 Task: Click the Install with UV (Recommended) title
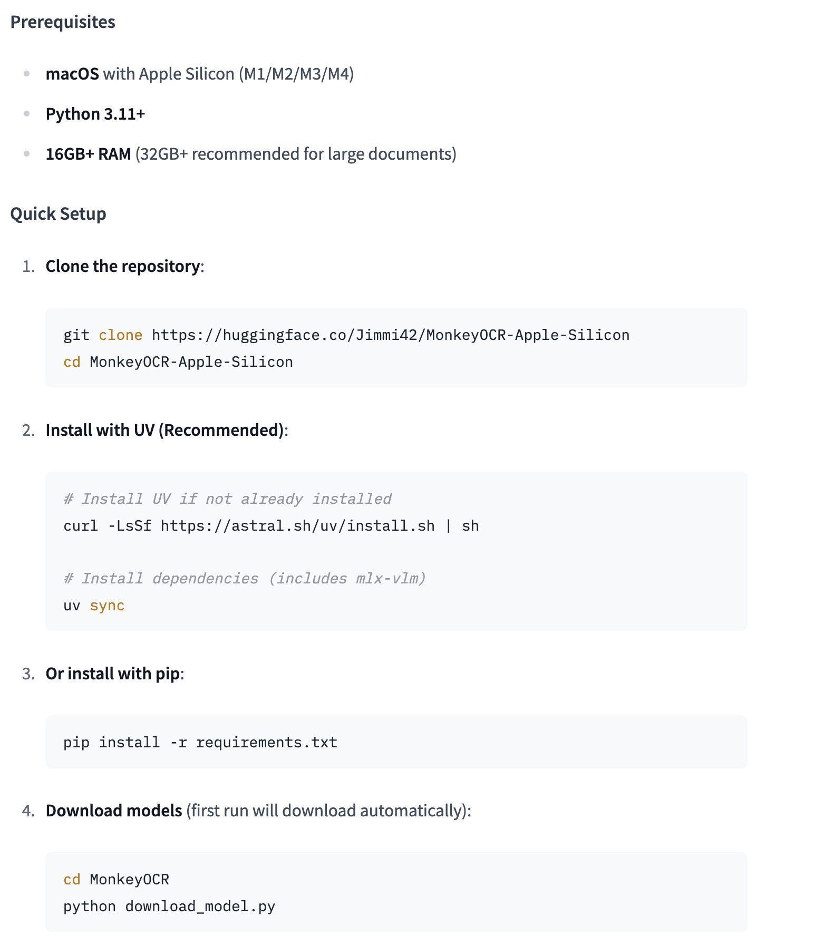(x=164, y=430)
